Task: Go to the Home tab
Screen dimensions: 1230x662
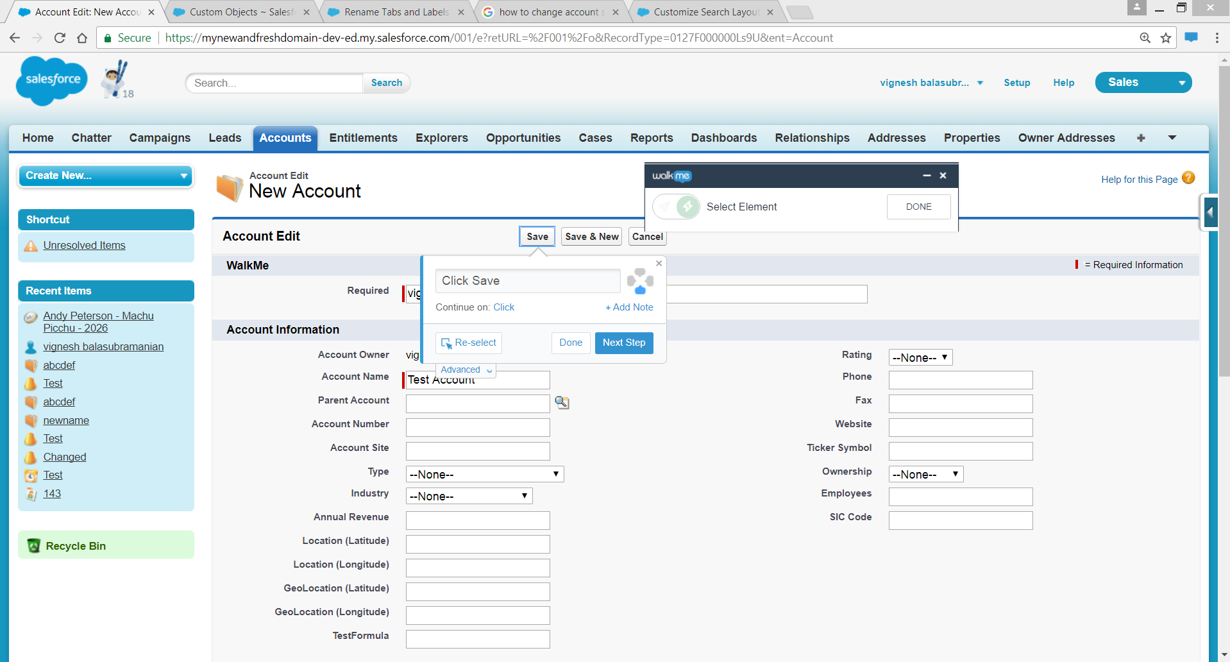Action: pyautogui.click(x=38, y=138)
